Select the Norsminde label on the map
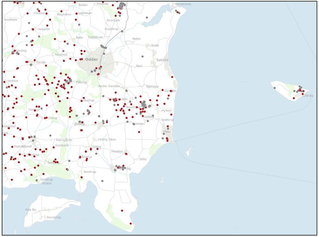This screenshot has width=319, height=237. [183, 4]
